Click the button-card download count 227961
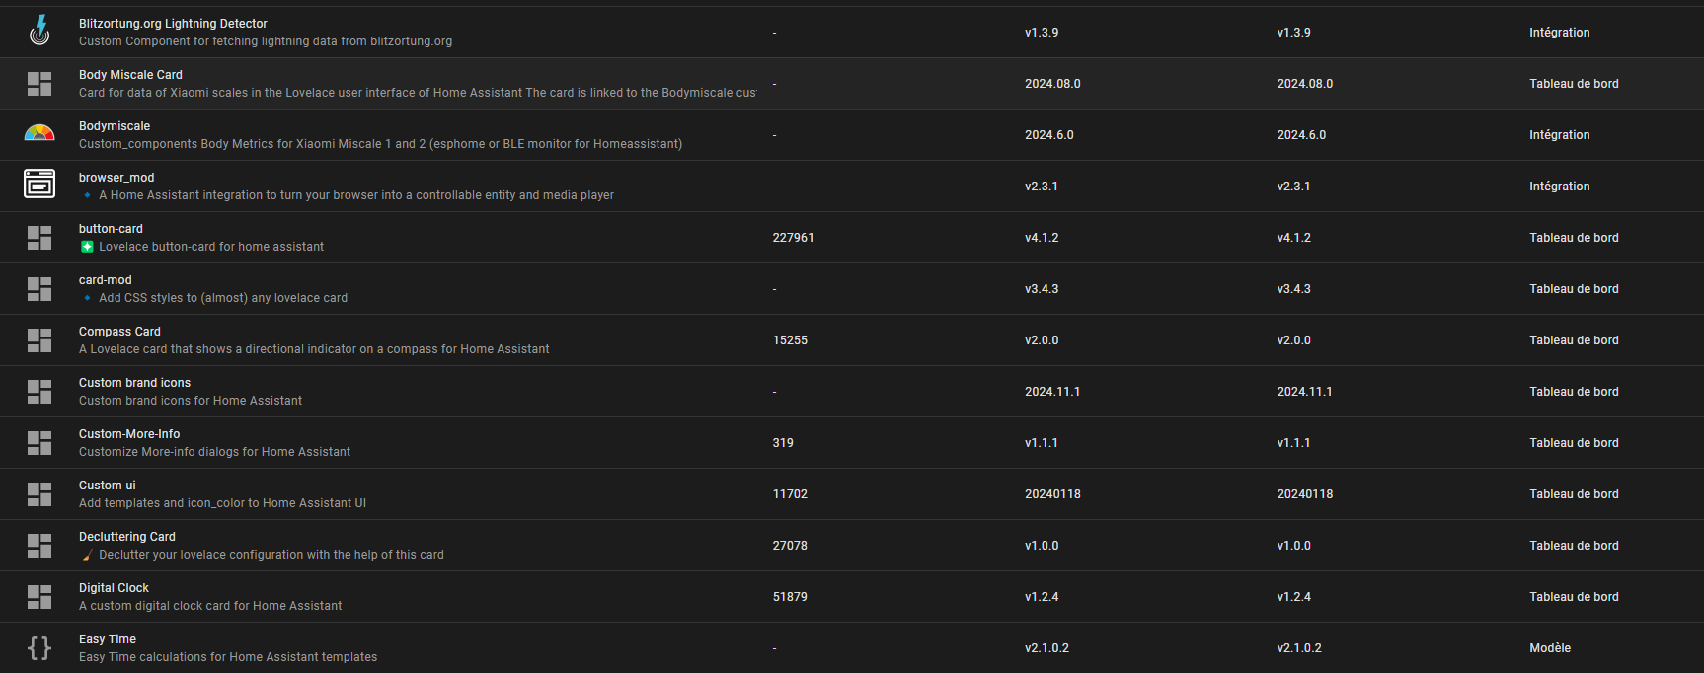The width and height of the screenshot is (1704, 673). [793, 238]
